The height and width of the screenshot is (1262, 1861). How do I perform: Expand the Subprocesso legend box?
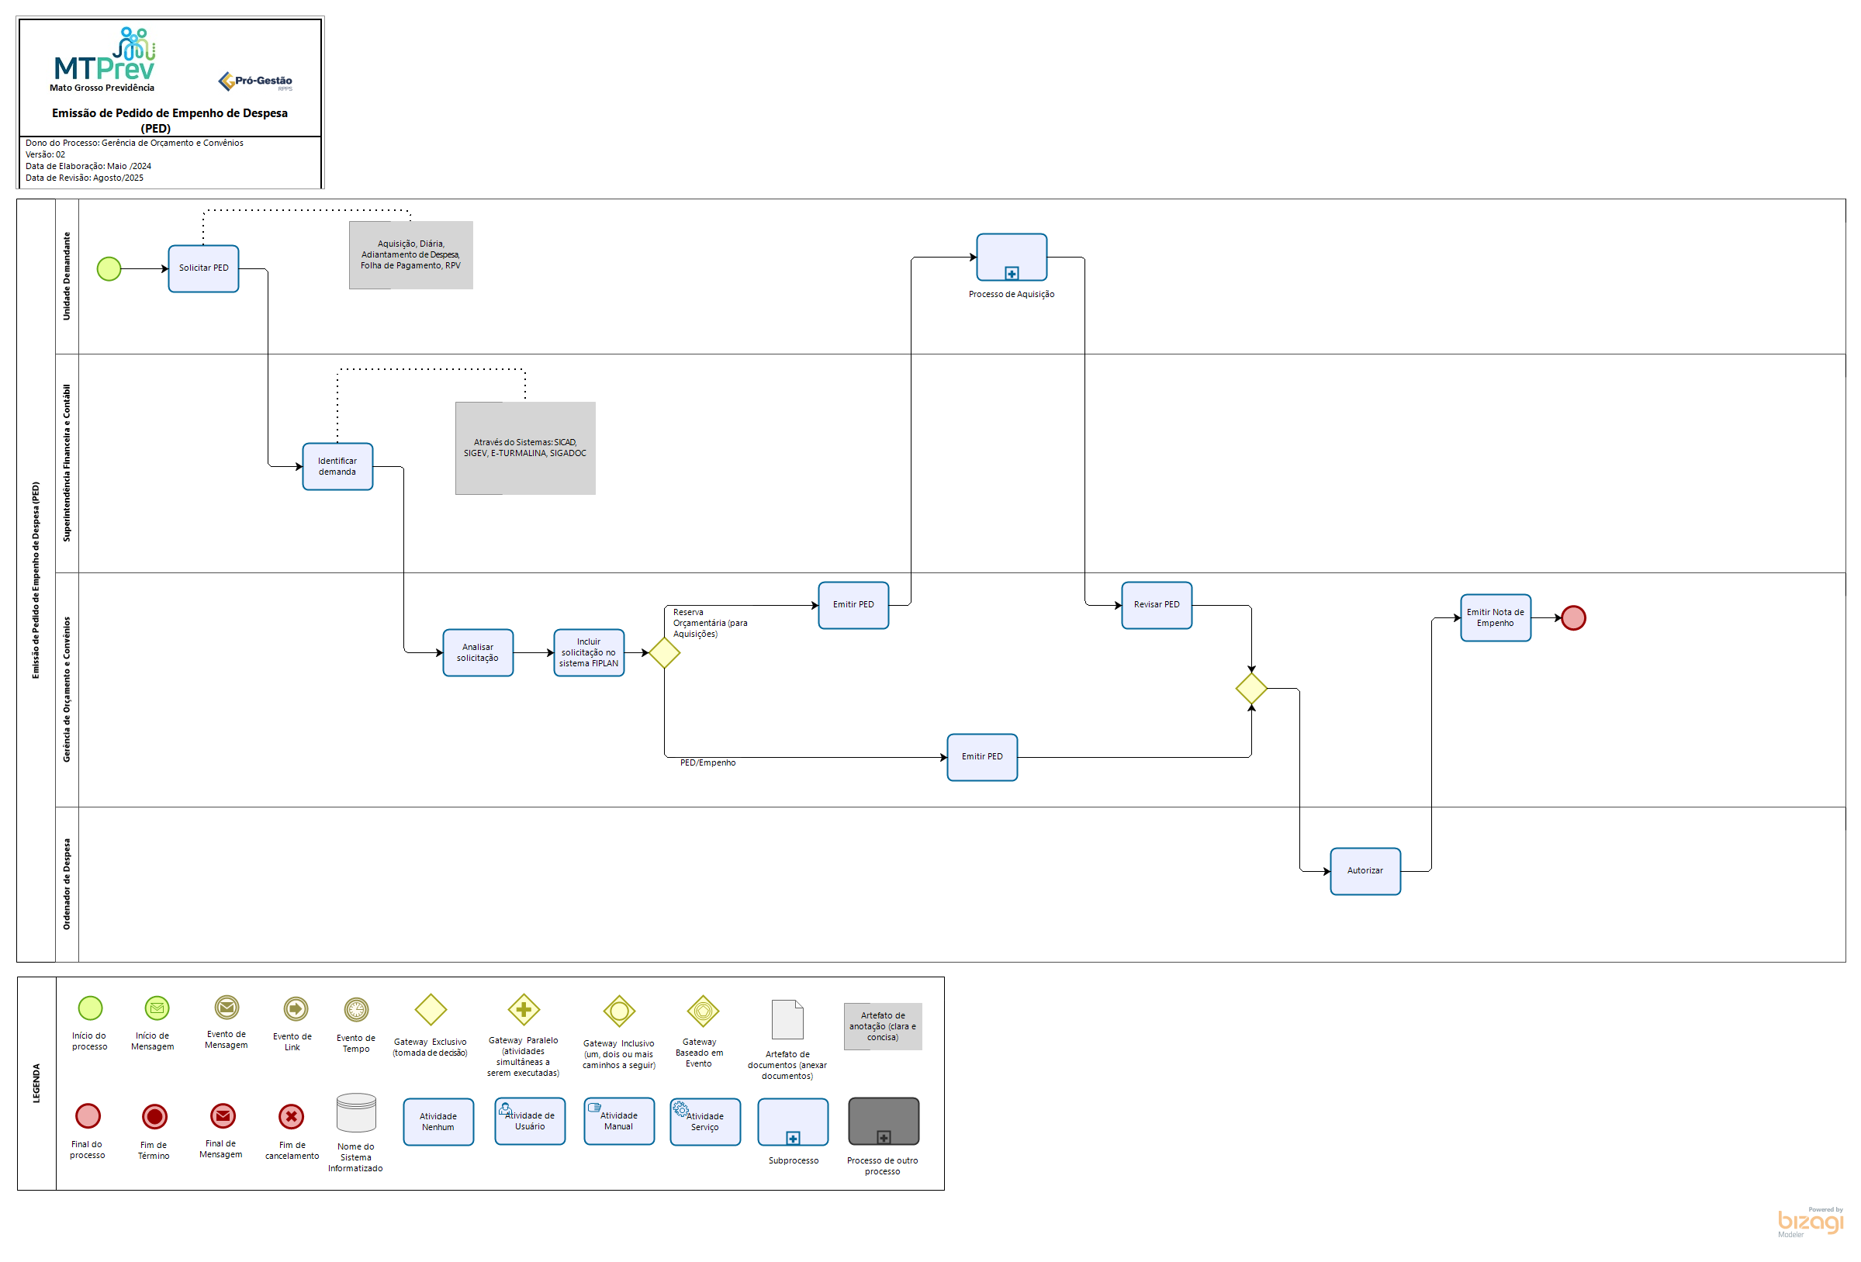pos(793,1138)
